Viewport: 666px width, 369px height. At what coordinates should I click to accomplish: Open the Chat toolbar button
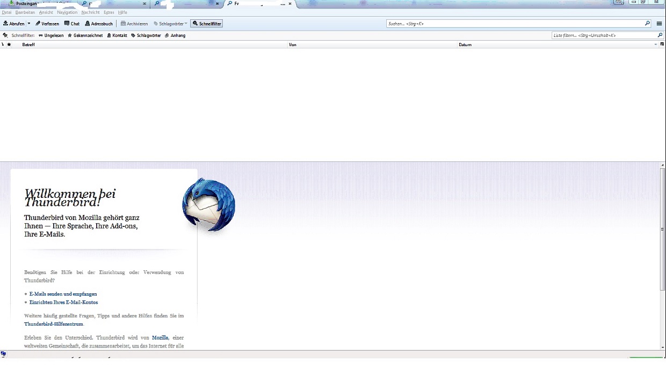(x=72, y=24)
